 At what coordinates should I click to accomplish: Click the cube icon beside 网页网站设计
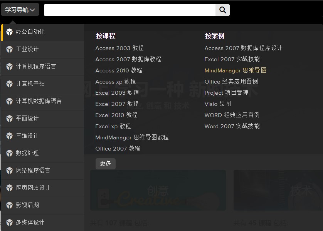(x=10, y=187)
